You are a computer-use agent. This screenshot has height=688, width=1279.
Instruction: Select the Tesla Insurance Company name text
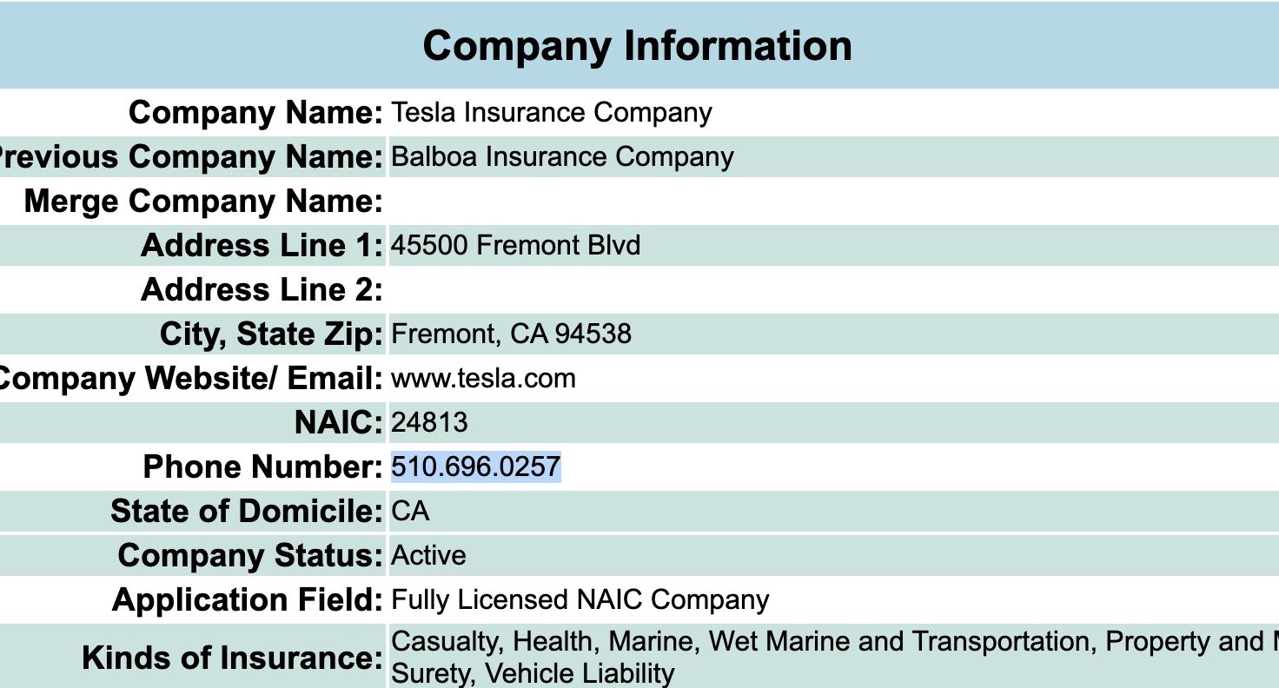tap(552, 112)
